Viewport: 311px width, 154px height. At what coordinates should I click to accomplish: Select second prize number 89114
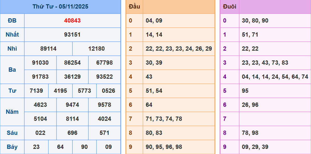48,49
